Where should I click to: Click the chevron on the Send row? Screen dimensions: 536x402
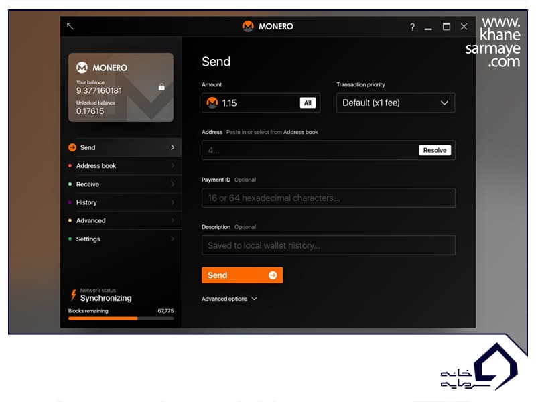(173, 147)
